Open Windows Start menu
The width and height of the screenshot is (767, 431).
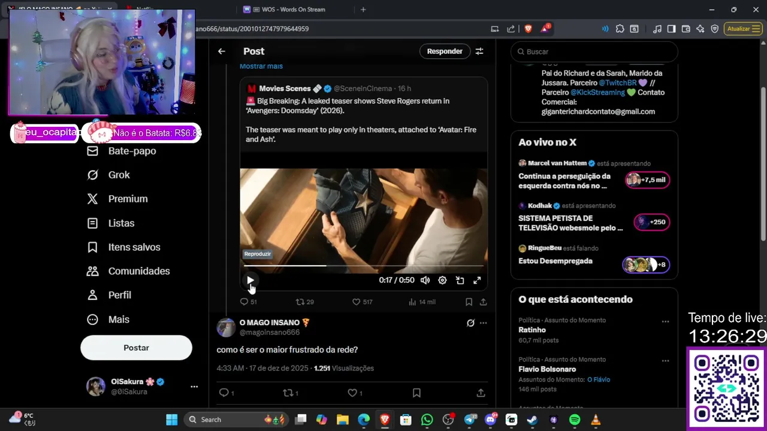tap(171, 420)
